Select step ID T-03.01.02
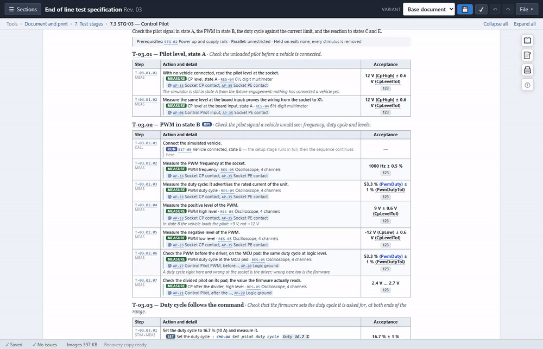This screenshot has width=543, height=349. 146,100
